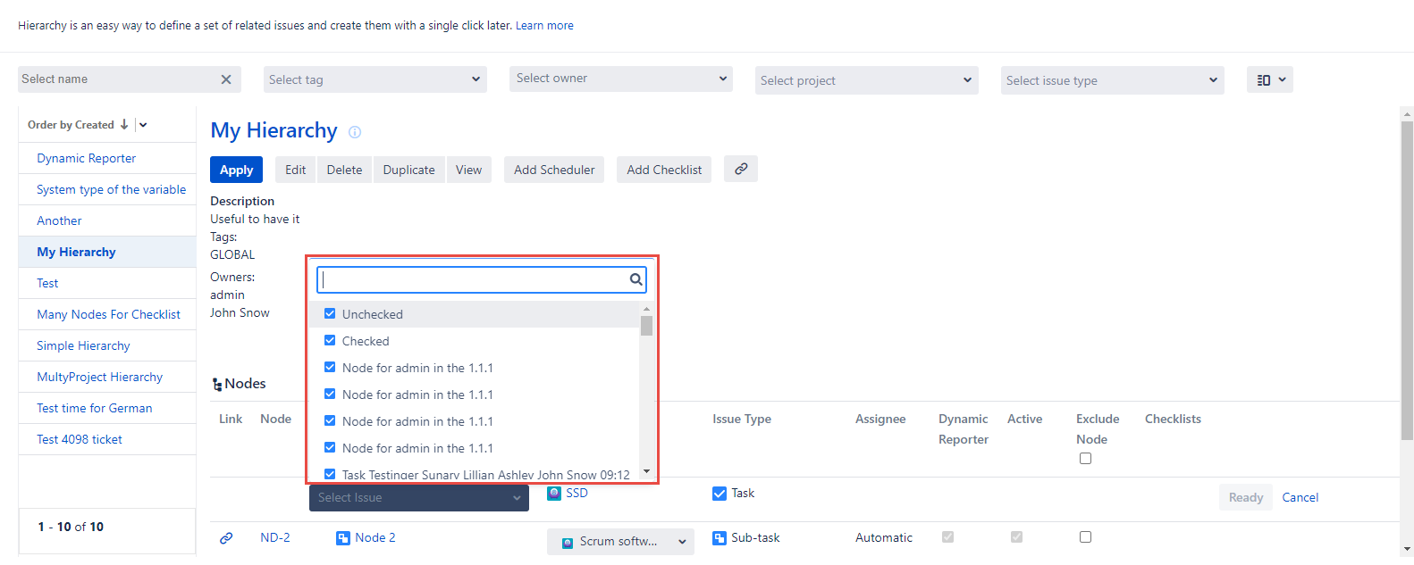Select Dynamic Reporter in hierarchy list

click(x=87, y=158)
